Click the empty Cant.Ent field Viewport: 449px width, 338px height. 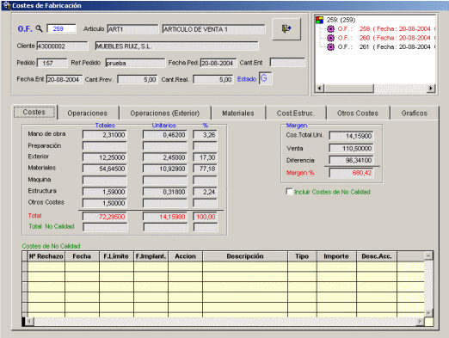click(x=287, y=62)
